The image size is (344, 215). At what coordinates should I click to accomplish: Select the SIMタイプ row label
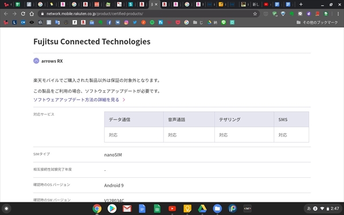pyautogui.click(x=42, y=154)
